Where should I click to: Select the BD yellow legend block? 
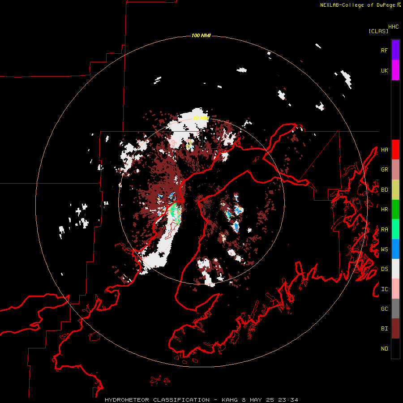pyautogui.click(x=395, y=190)
